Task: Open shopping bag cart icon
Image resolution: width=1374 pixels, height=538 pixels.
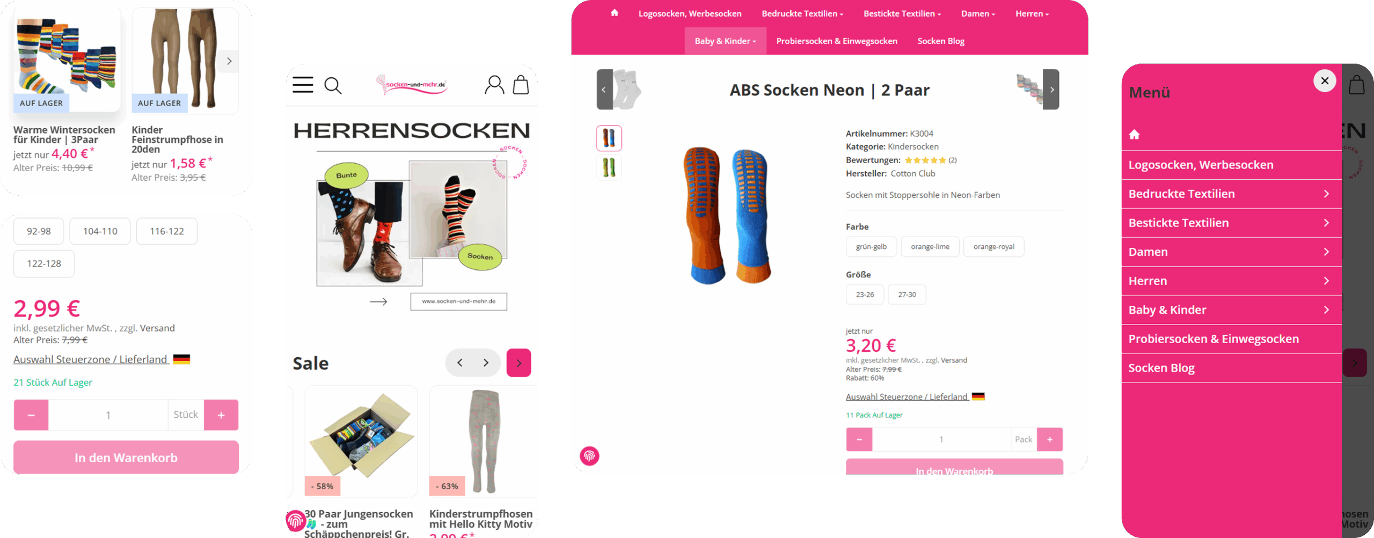Action: pyautogui.click(x=521, y=85)
